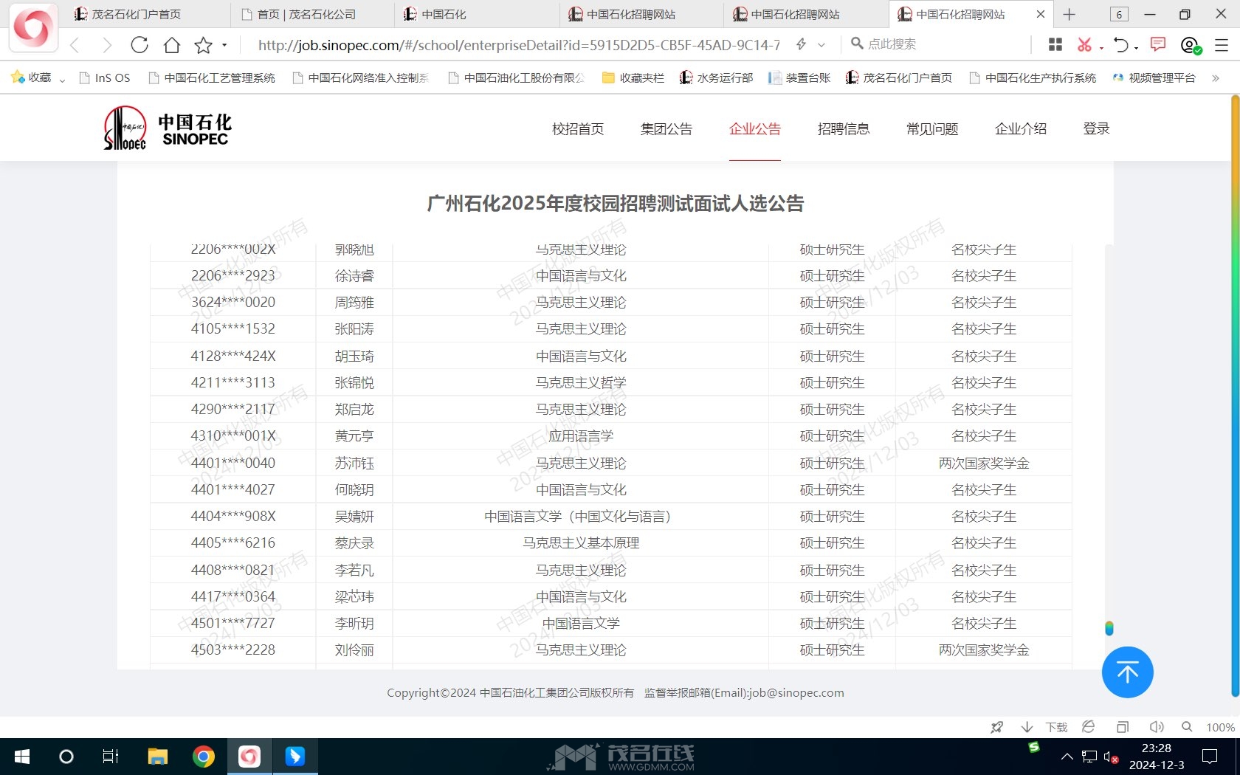Open the apps grid icon in toolbar
Viewport: 1240px width, 775px height.
tap(1055, 45)
